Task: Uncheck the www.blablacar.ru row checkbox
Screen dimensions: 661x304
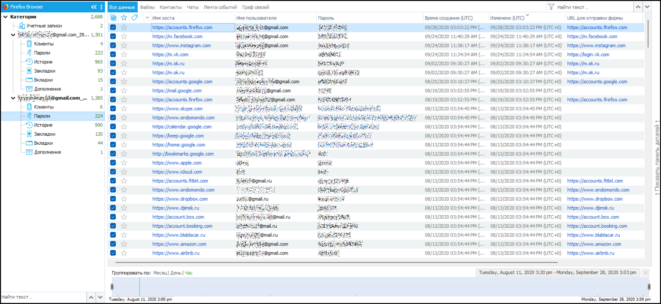Action: click(x=113, y=235)
